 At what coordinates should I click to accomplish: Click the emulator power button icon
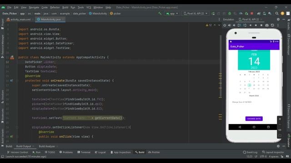pos(225,25)
